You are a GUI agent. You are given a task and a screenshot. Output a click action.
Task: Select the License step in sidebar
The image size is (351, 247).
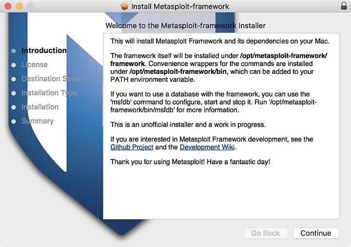tap(35, 65)
